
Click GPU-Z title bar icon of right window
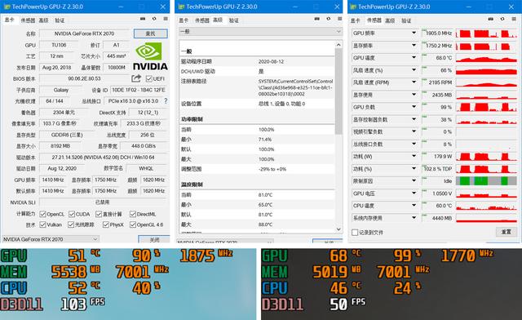tap(353, 7)
